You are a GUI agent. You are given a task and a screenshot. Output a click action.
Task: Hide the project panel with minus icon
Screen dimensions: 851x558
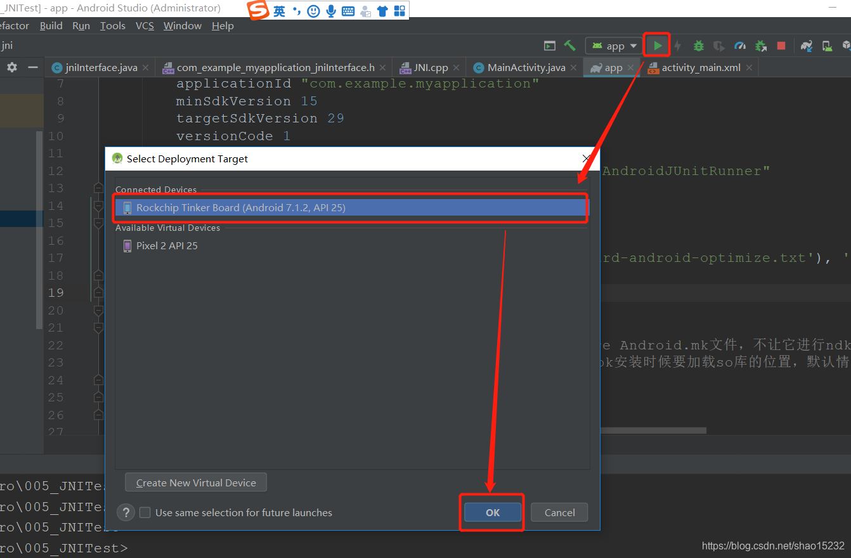pos(33,67)
